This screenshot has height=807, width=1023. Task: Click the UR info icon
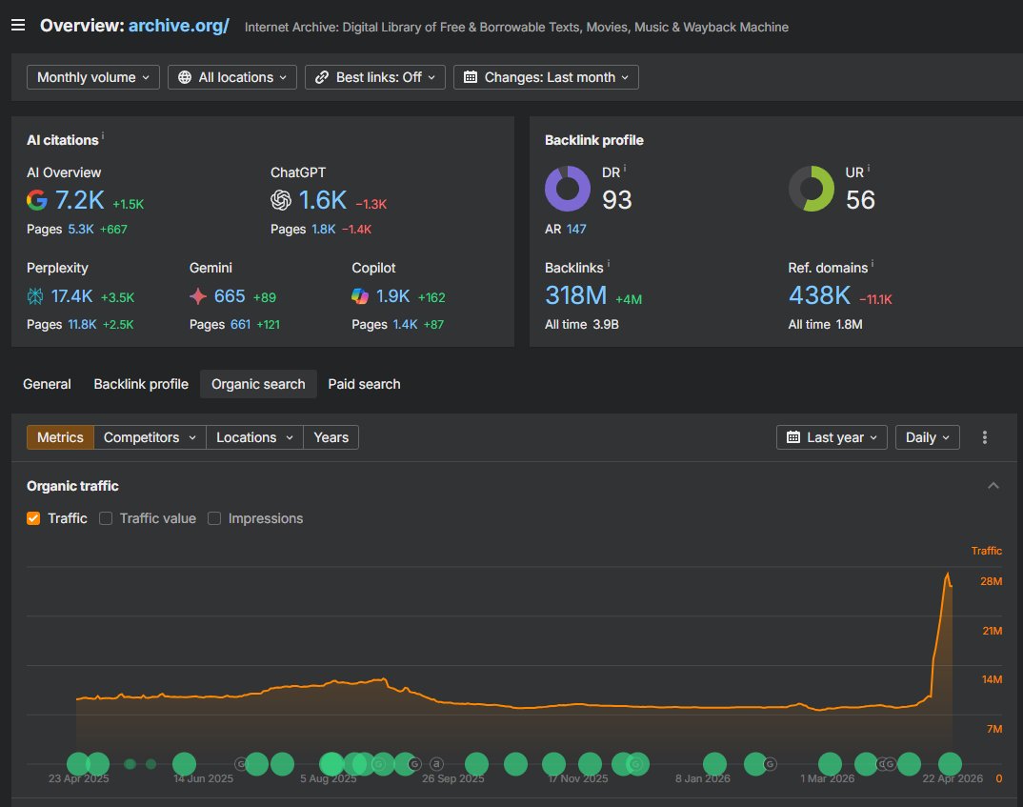pos(869,169)
